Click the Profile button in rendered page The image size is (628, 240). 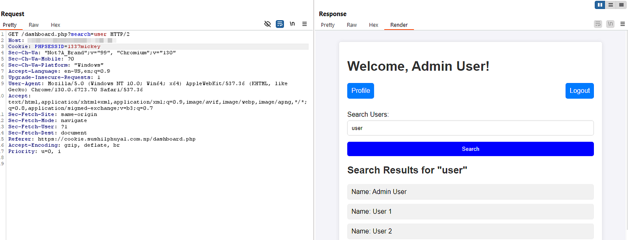pos(361,91)
